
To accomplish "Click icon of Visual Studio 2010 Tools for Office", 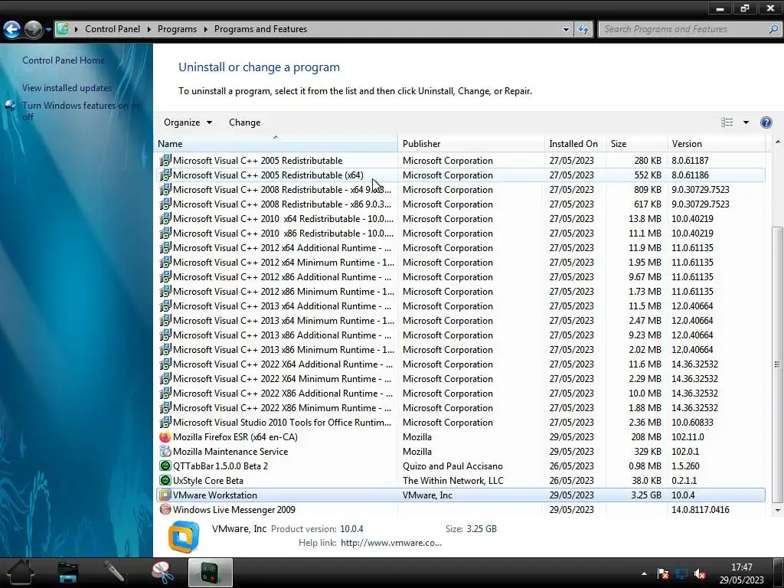I will (x=165, y=422).
